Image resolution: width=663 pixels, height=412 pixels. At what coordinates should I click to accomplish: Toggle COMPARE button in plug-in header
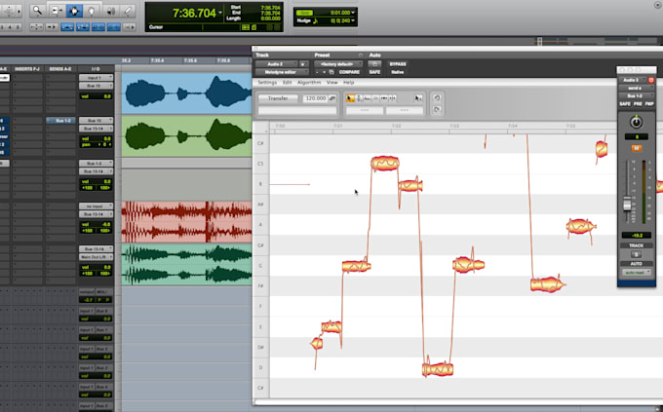[349, 72]
